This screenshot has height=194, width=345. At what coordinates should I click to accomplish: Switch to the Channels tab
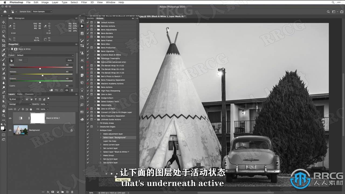point(29,94)
